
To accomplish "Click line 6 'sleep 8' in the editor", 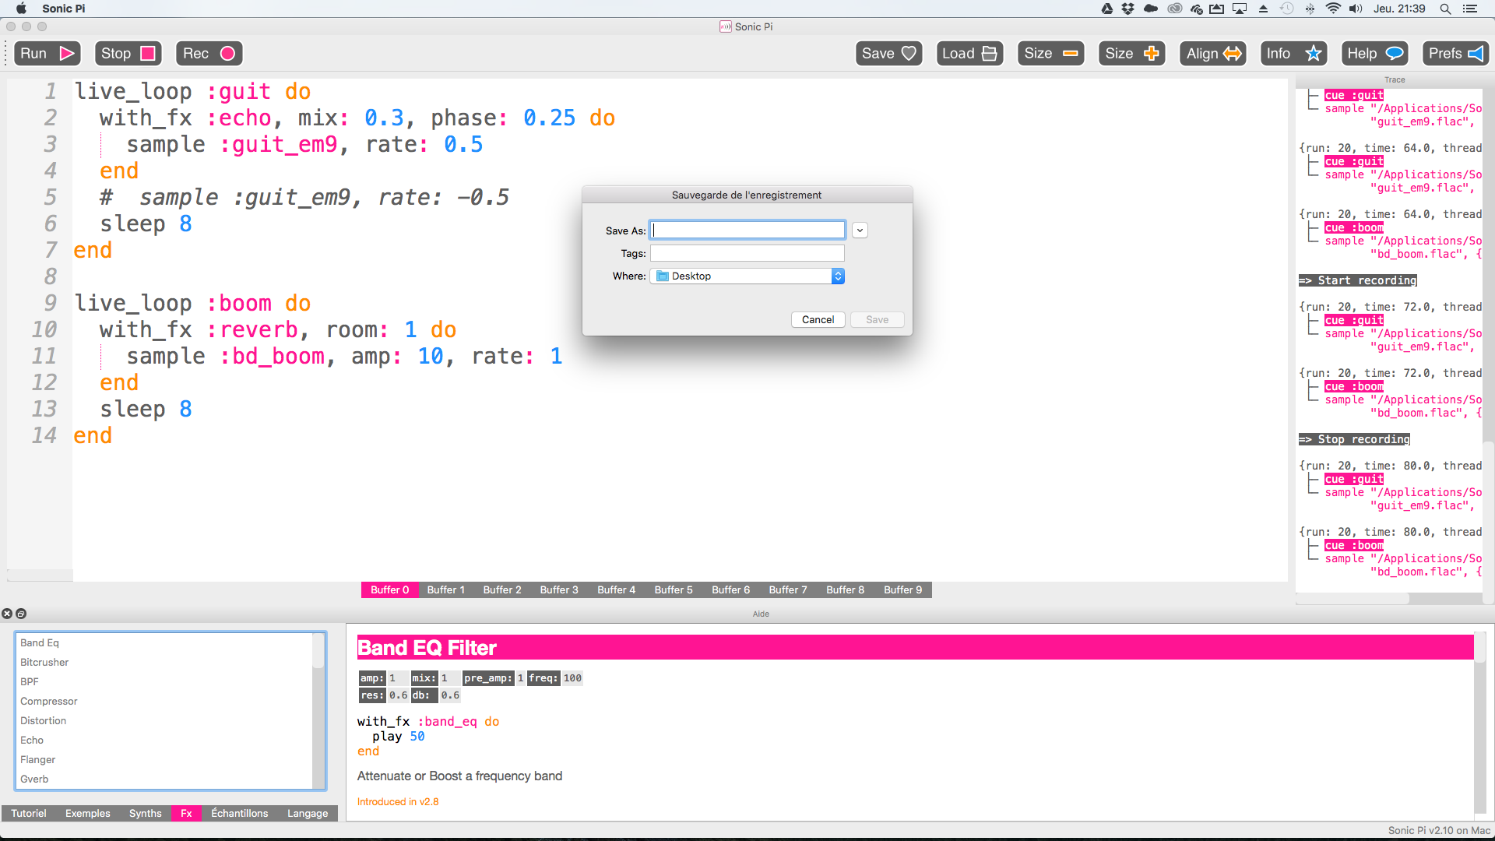I will 146,223.
